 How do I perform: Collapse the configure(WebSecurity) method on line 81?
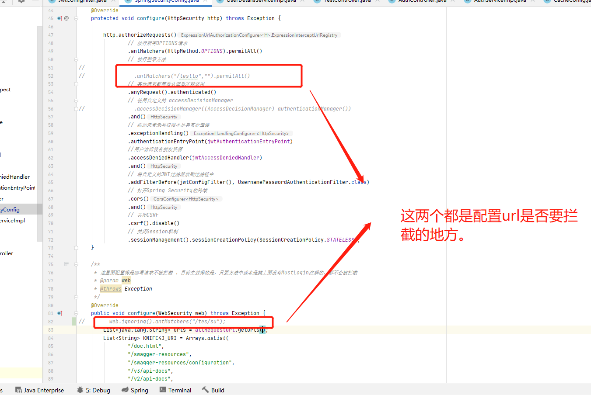tap(76, 313)
